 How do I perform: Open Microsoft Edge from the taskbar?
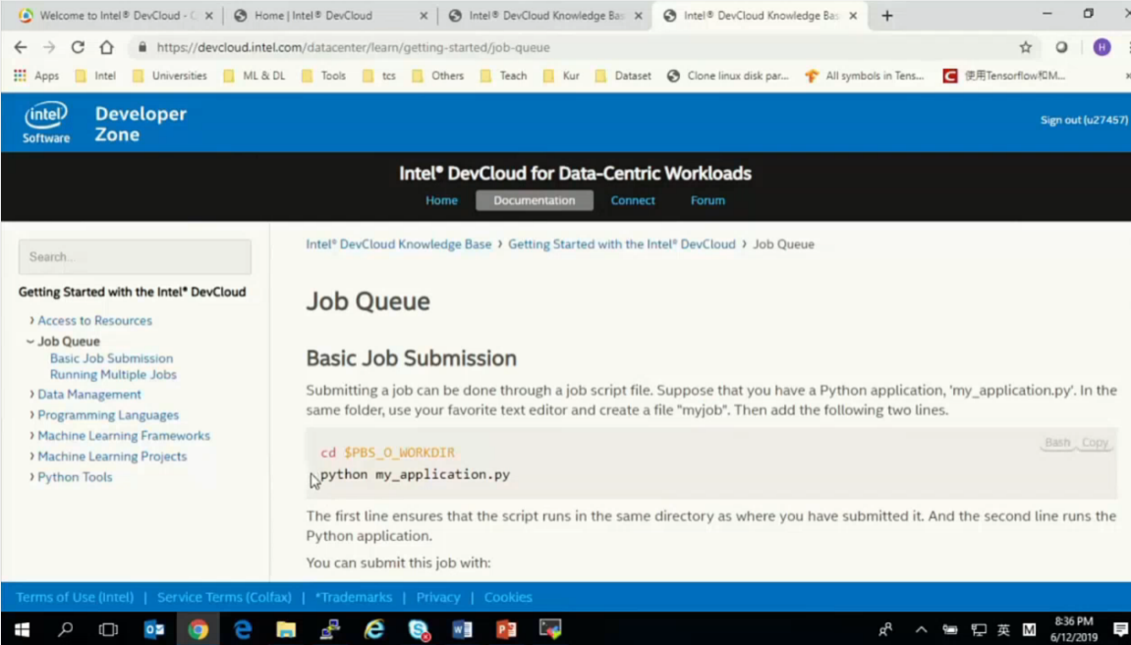pos(243,629)
